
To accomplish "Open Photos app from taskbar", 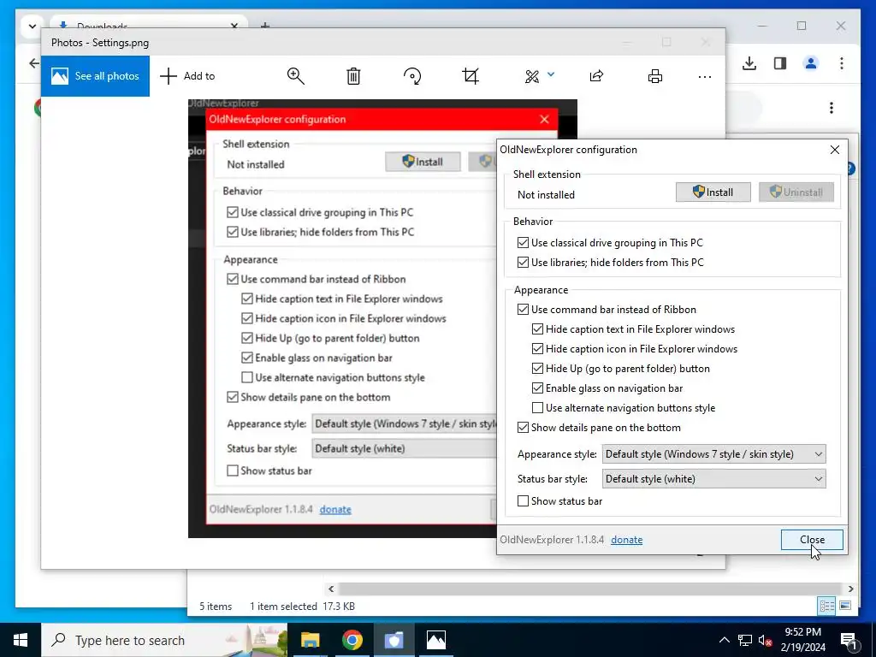I will [435, 640].
